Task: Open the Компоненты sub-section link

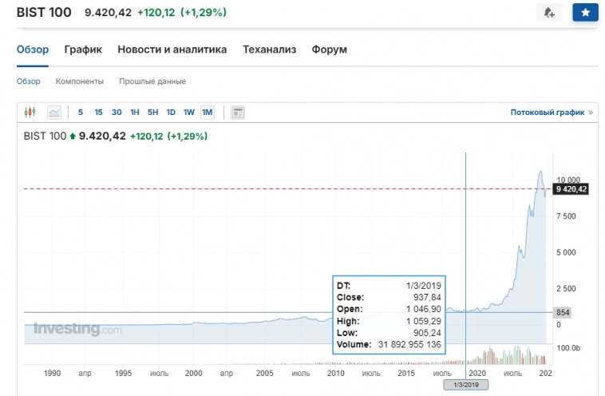Action: [x=79, y=81]
